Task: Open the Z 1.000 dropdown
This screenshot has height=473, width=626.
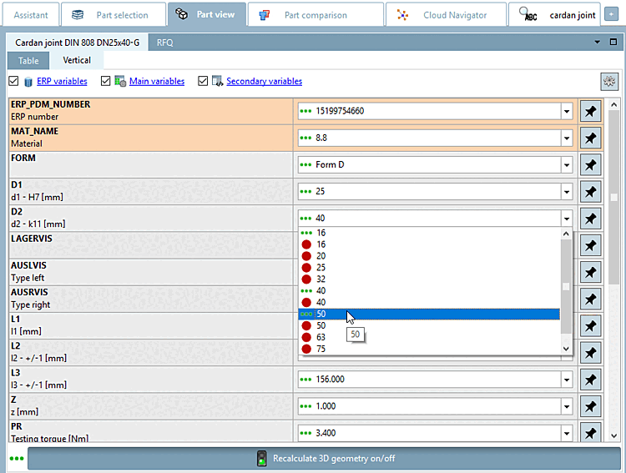Action: click(567, 406)
